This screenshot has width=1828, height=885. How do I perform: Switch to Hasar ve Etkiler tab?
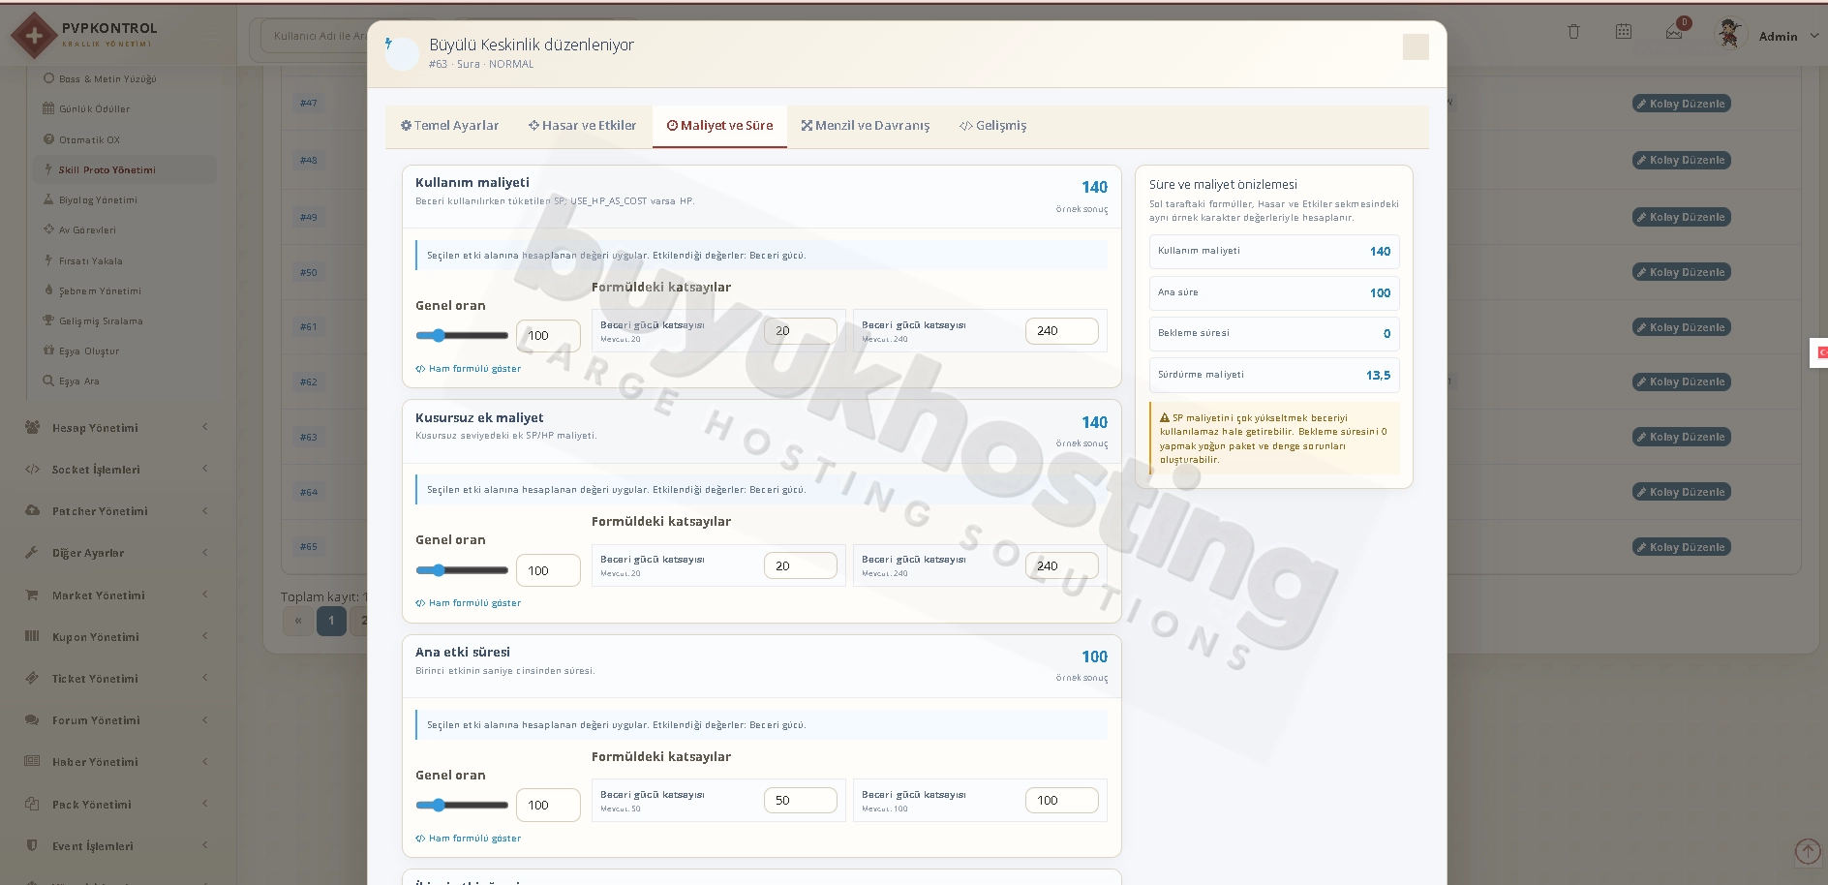(x=582, y=126)
